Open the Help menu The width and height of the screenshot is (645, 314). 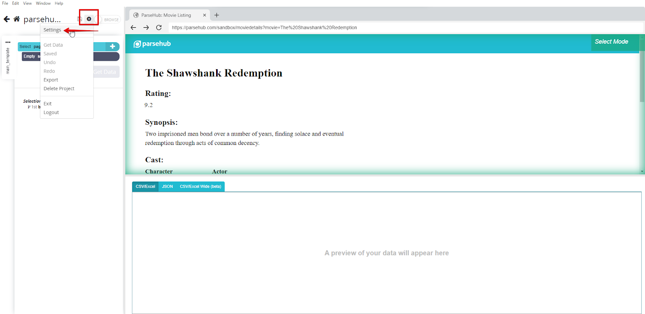pos(59,3)
